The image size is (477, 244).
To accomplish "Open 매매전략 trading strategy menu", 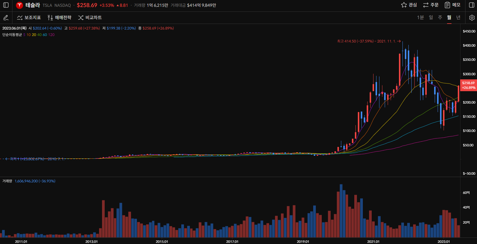I will (x=59, y=18).
